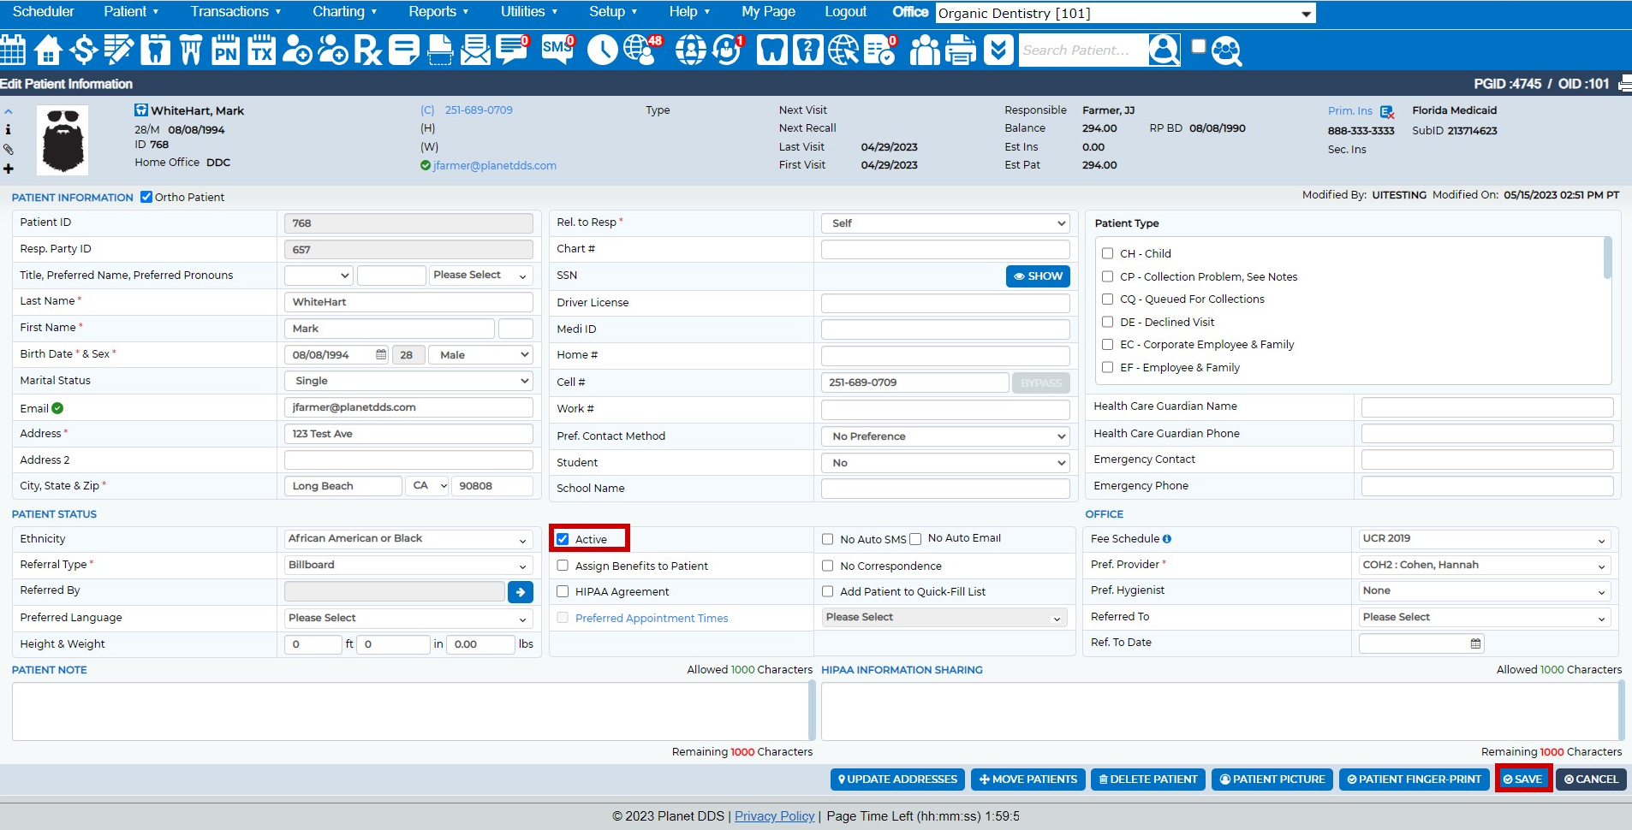Screen dimensions: 1632x830
Task: Click the SAVE button
Action: click(1522, 780)
